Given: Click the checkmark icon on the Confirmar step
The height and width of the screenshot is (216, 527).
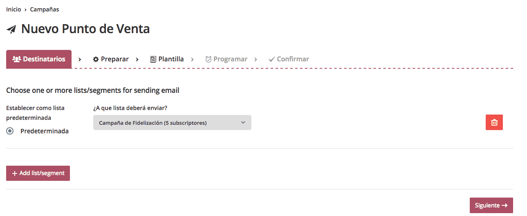Looking at the screenshot, I should point(271,59).
